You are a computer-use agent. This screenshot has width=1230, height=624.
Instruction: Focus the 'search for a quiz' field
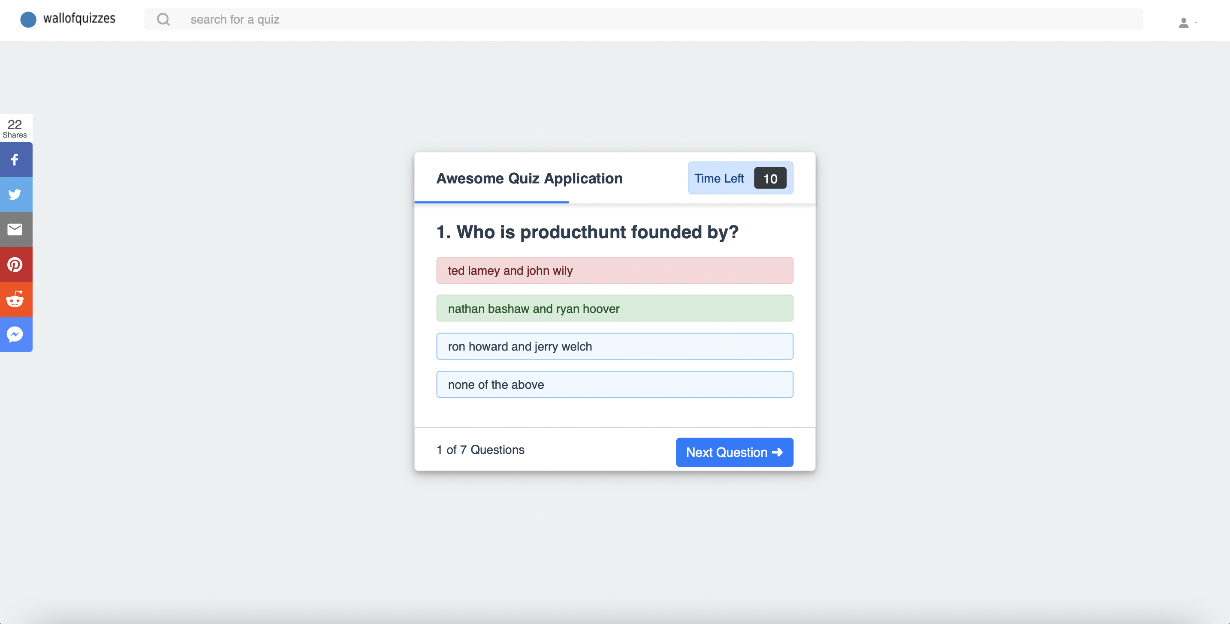[x=659, y=19]
